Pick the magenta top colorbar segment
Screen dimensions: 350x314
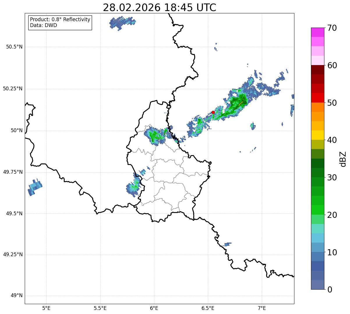[318, 32]
